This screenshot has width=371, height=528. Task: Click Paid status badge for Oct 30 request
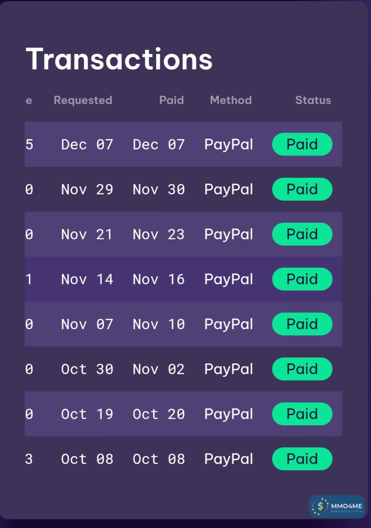tap(302, 369)
